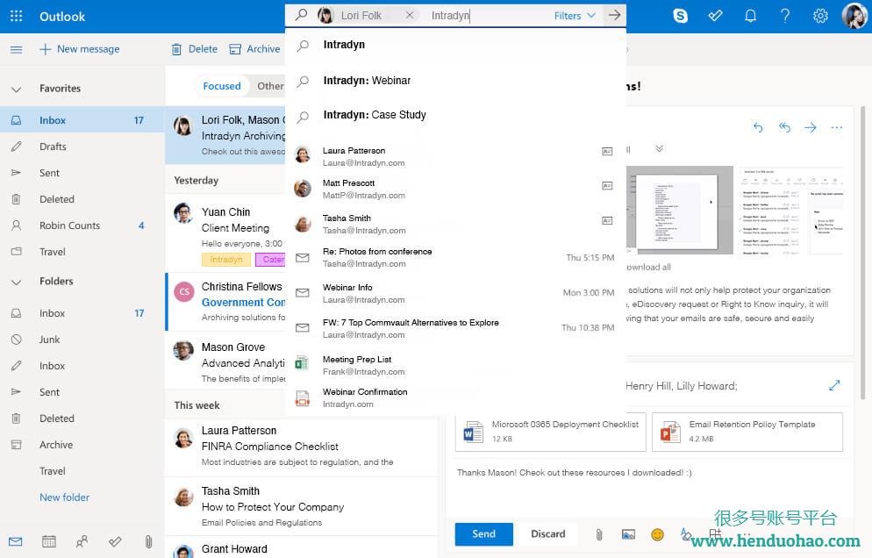Viewport: 872px width, 558px height.
Task: Open Tasha Smith contact card icon
Action: [x=607, y=221]
